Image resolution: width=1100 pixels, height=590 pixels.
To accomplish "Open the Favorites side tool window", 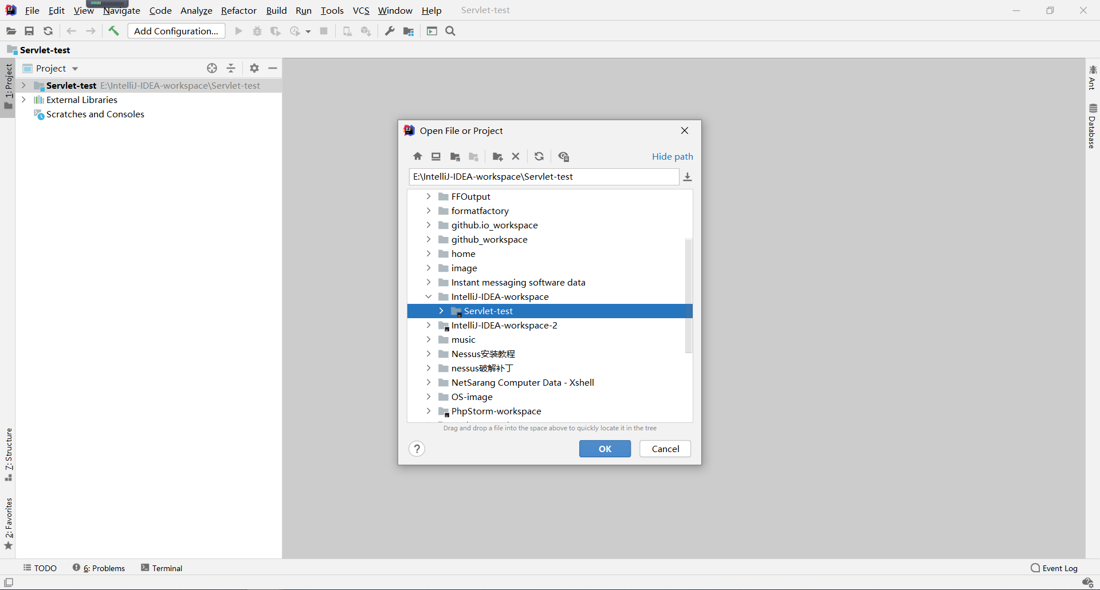I will pyautogui.click(x=8, y=524).
